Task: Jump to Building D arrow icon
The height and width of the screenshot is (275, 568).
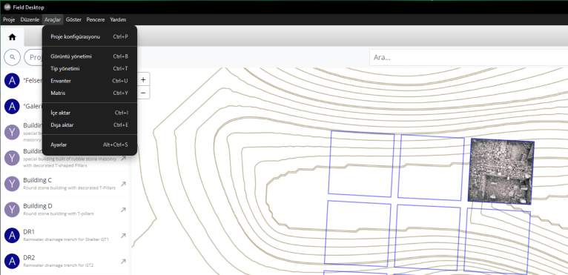Action: click(x=123, y=210)
